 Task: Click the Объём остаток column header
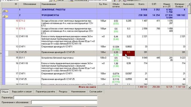pos(116,5)
